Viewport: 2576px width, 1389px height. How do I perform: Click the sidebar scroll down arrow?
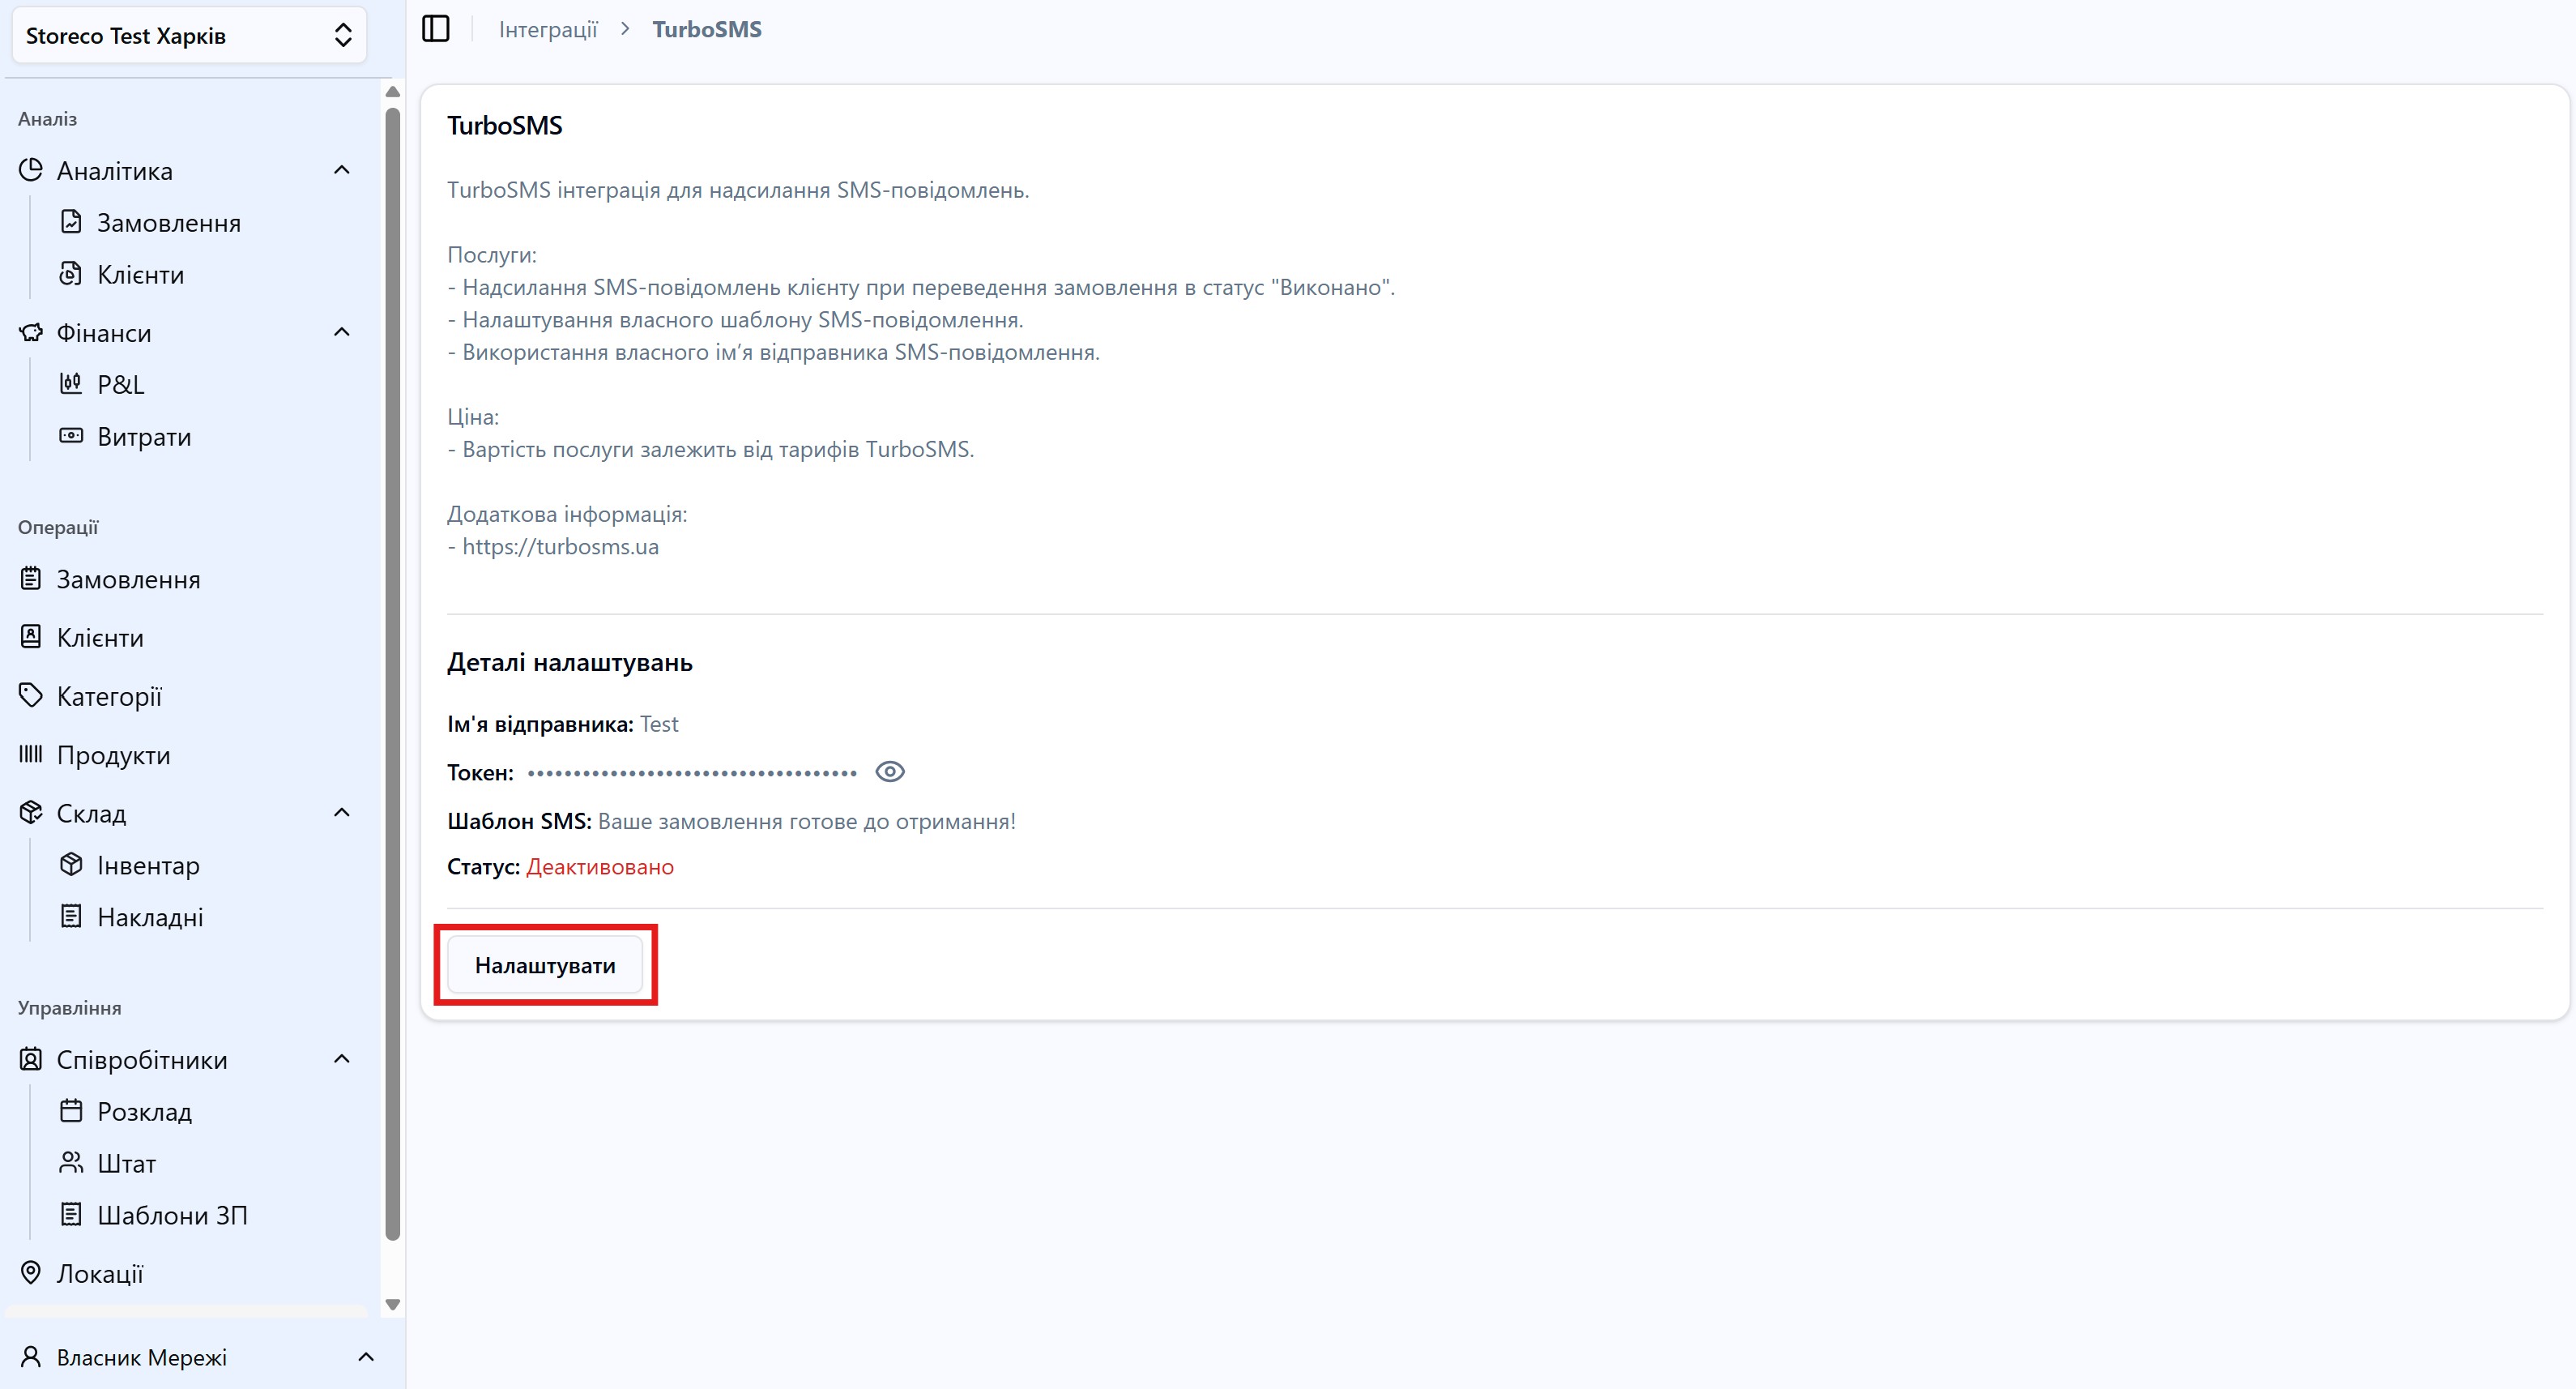393,1304
